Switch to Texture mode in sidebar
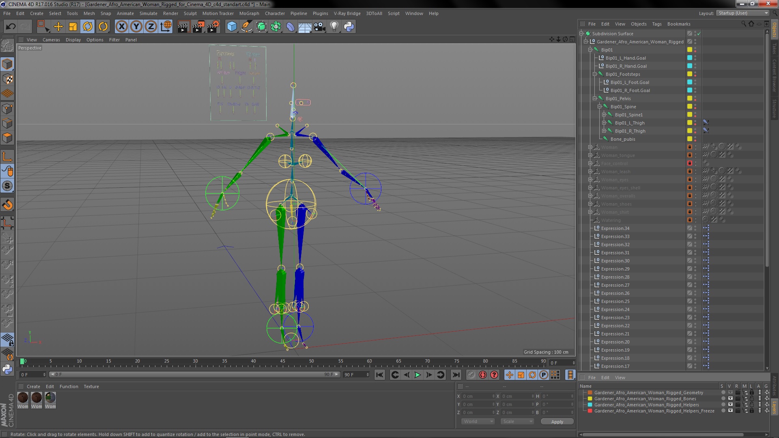Image resolution: width=779 pixels, height=438 pixels. pos(7,79)
